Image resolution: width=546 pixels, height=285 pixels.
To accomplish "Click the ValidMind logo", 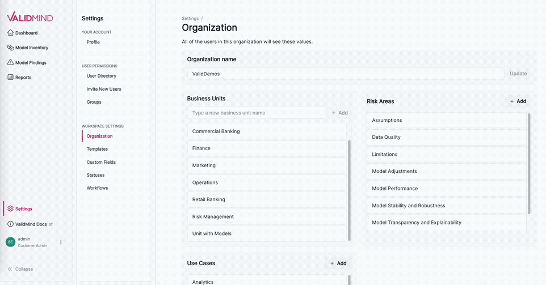I will pos(30,17).
